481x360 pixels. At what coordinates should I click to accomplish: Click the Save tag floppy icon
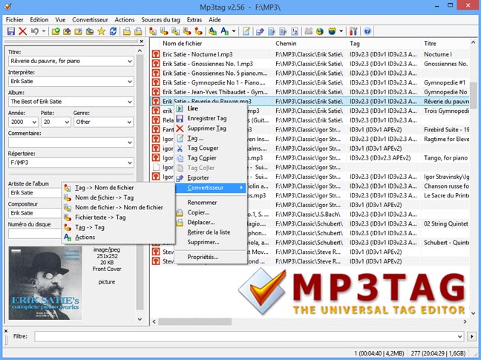[11, 31]
